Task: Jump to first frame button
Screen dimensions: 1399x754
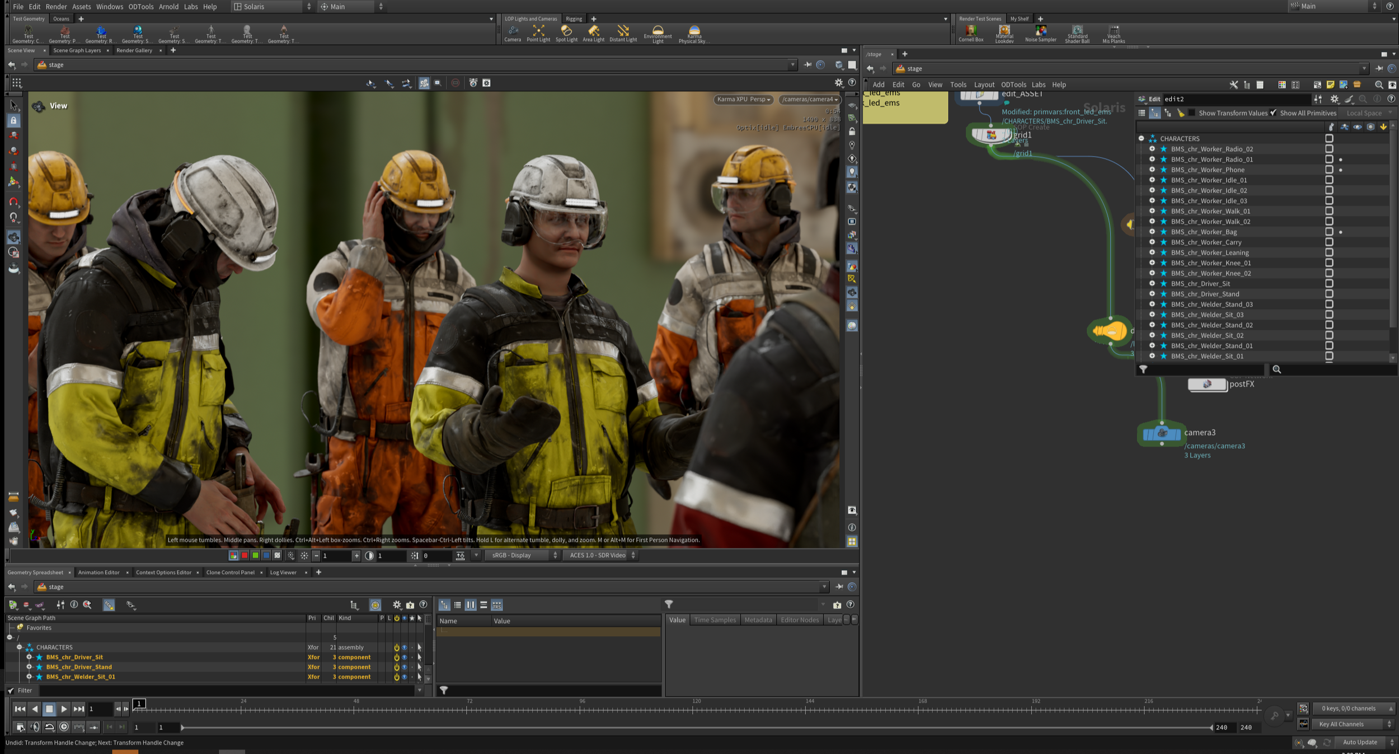Action: point(20,709)
